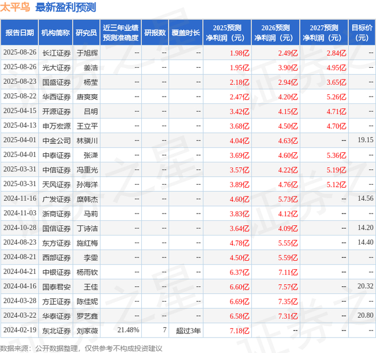Click date cell 2024-11-16
Screen dimensions: 376x353
(x=20, y=198)
